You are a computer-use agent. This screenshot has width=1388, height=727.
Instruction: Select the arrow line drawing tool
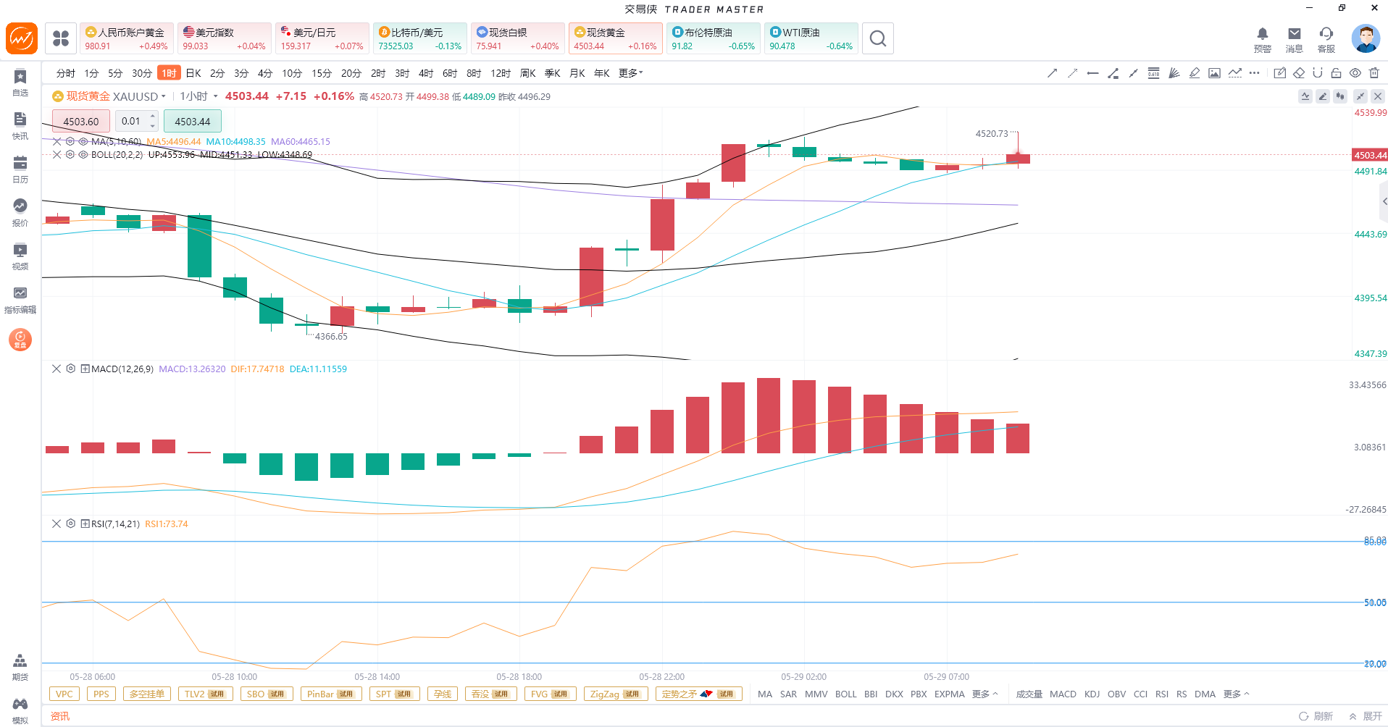click(1053, 73)
